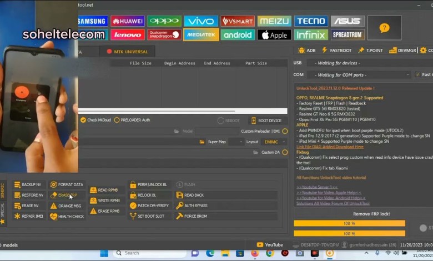Open the Layout EMMC dropdown
The image size is (433, 261).
pos(274,142)
